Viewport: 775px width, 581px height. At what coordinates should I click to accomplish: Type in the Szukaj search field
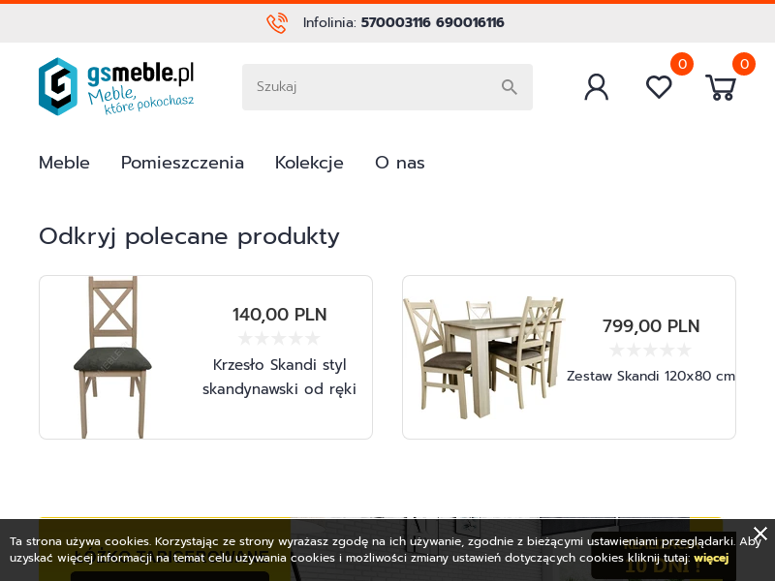pyautogui.click(x=373, y=87)
